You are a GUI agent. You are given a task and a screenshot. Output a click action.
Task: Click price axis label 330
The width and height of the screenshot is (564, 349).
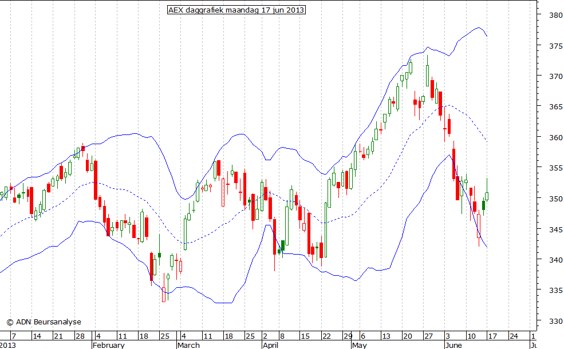pyautogui.click(x=556, y=321)
